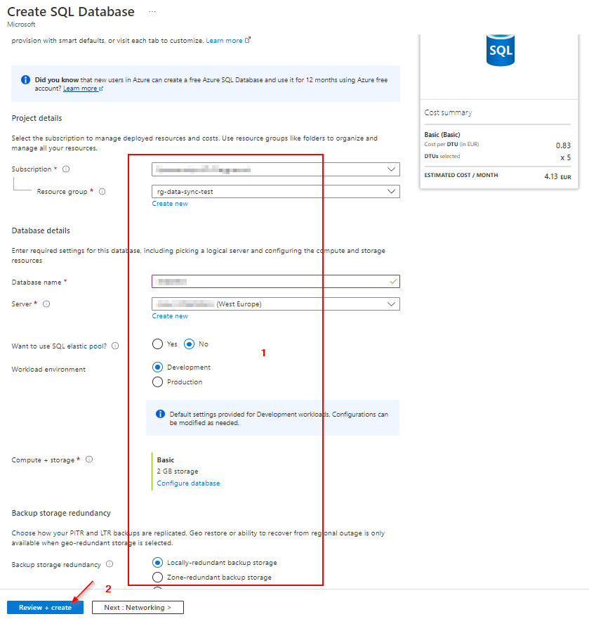Select Zone-redundant backup storage

point(157,577)
